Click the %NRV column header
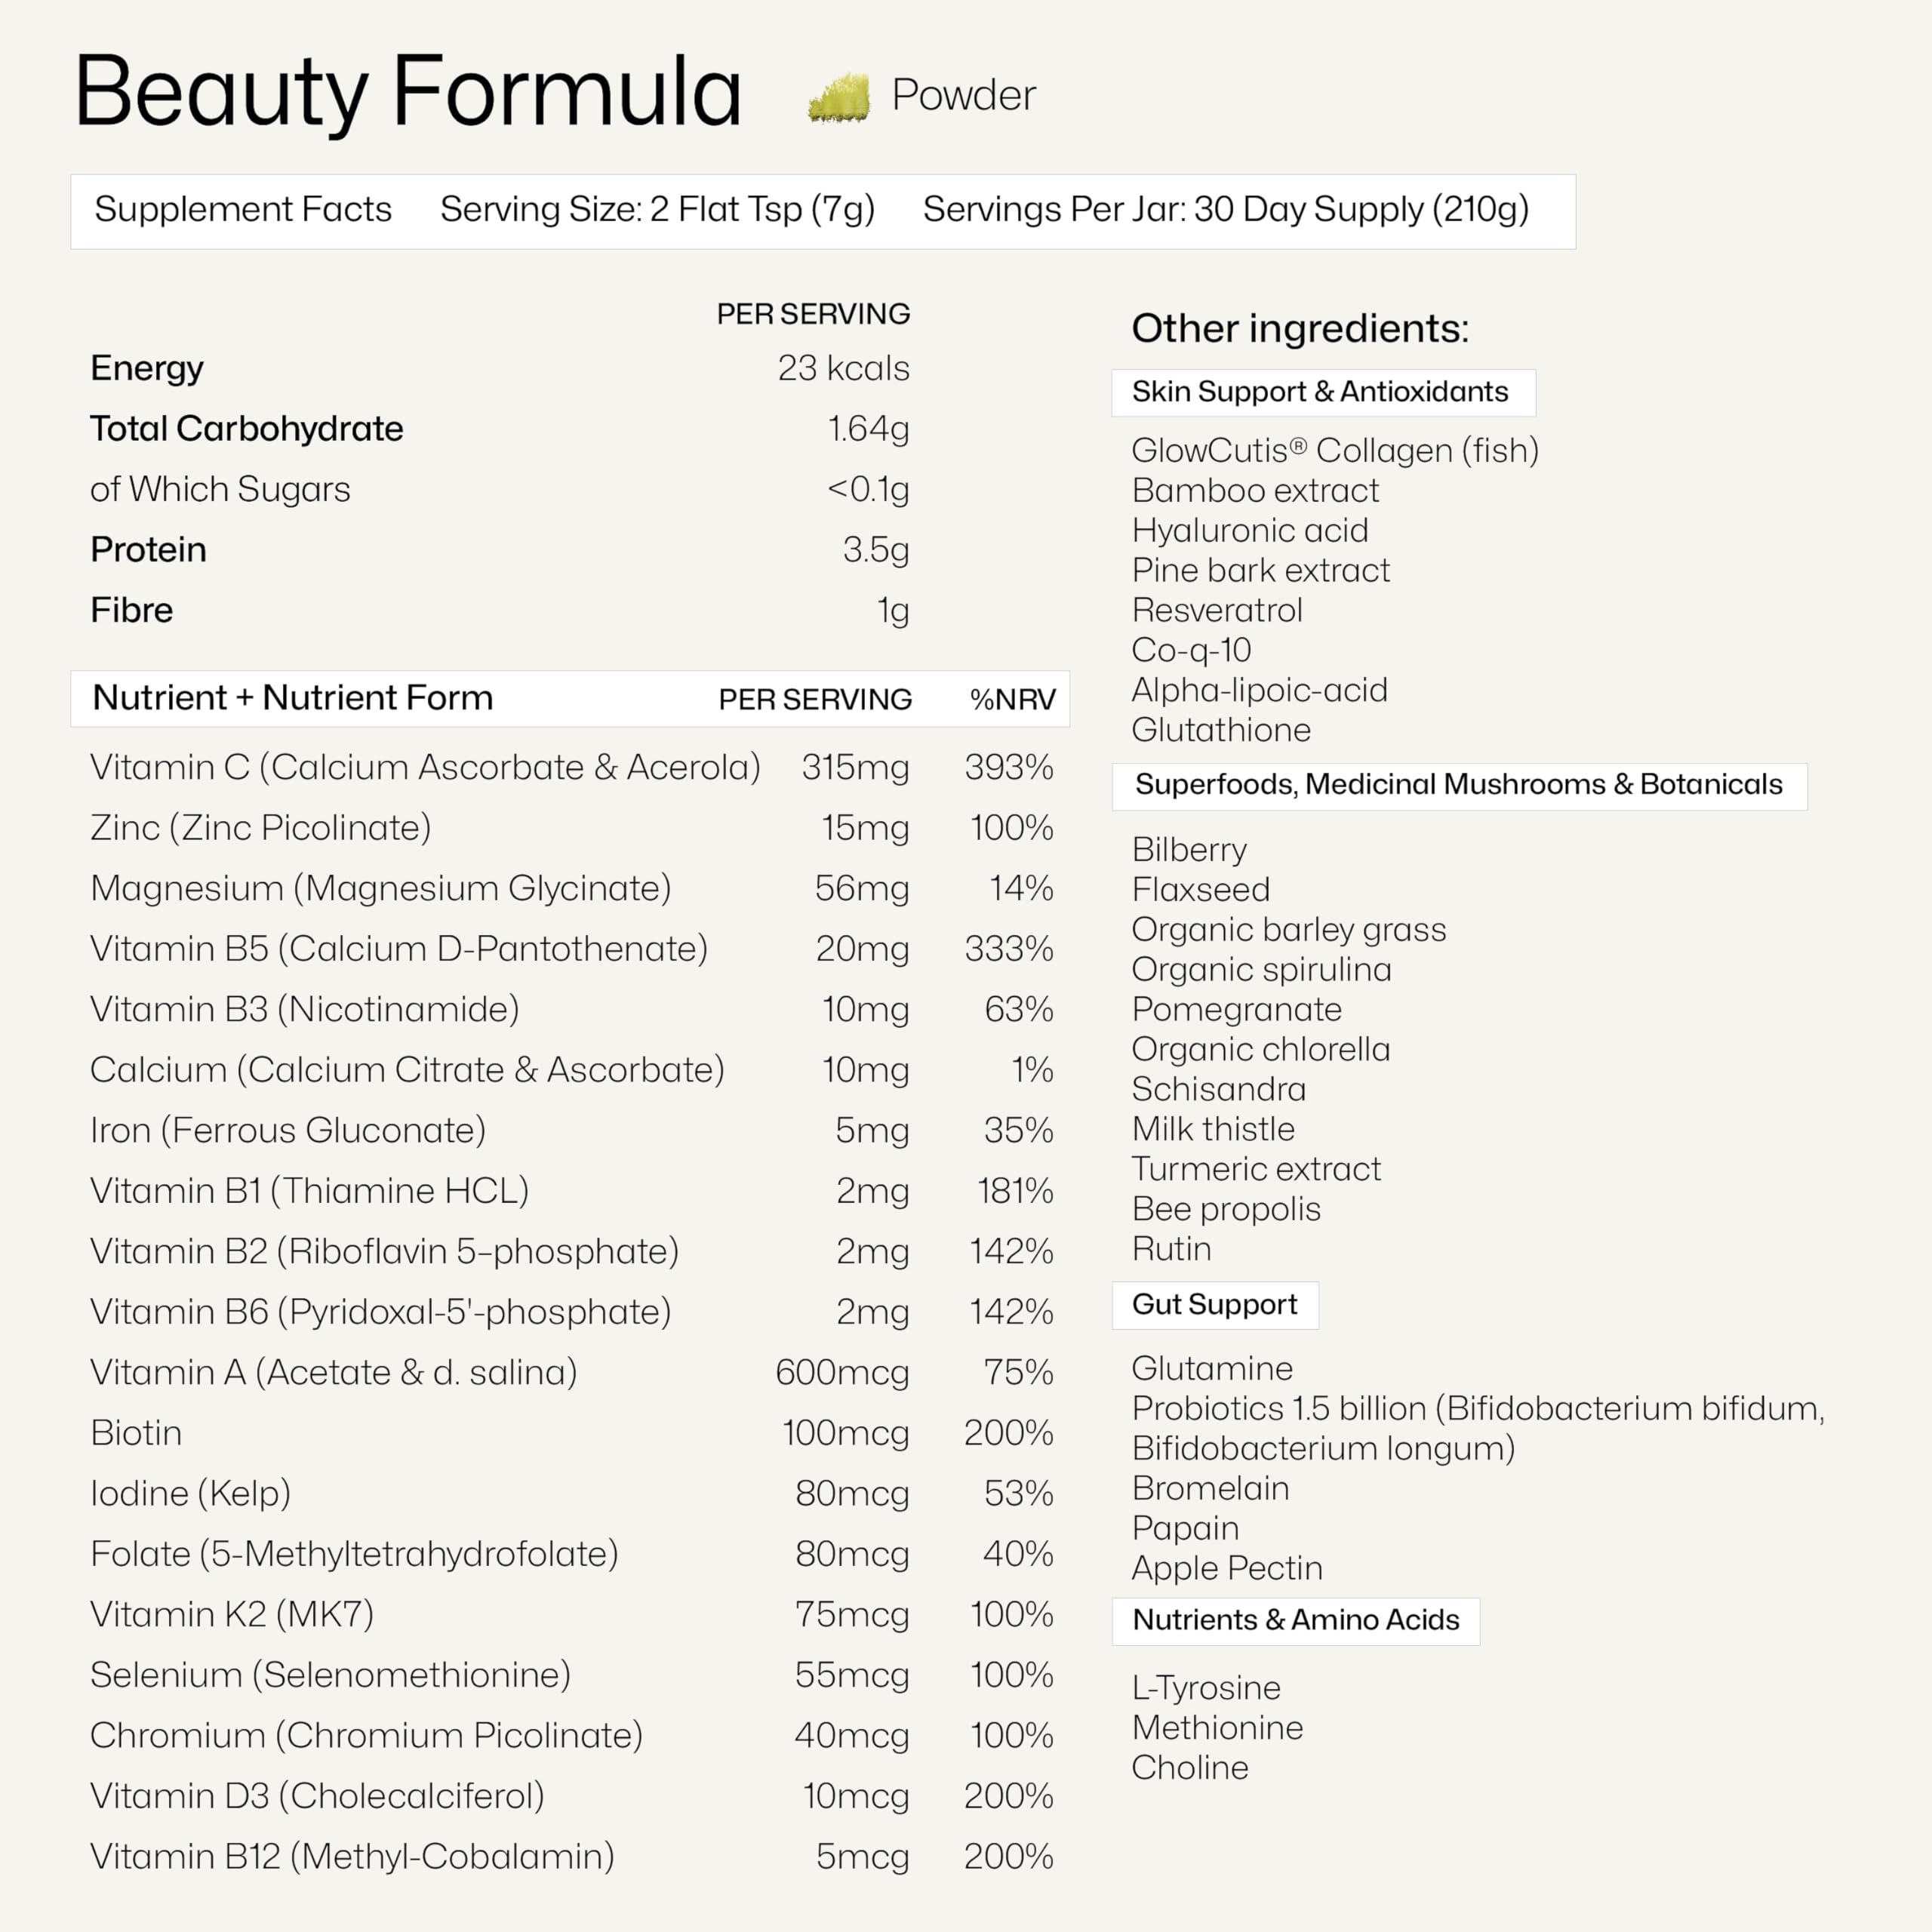 [1012, 699]
